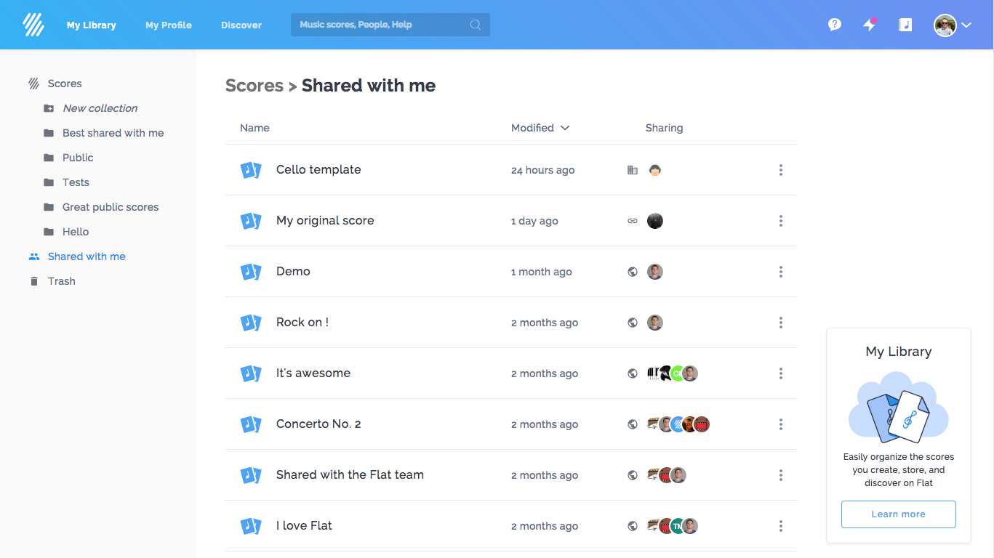The image size is (994, 558).
Task: Open more options for It's awesome
Action: tap(781, 373)
